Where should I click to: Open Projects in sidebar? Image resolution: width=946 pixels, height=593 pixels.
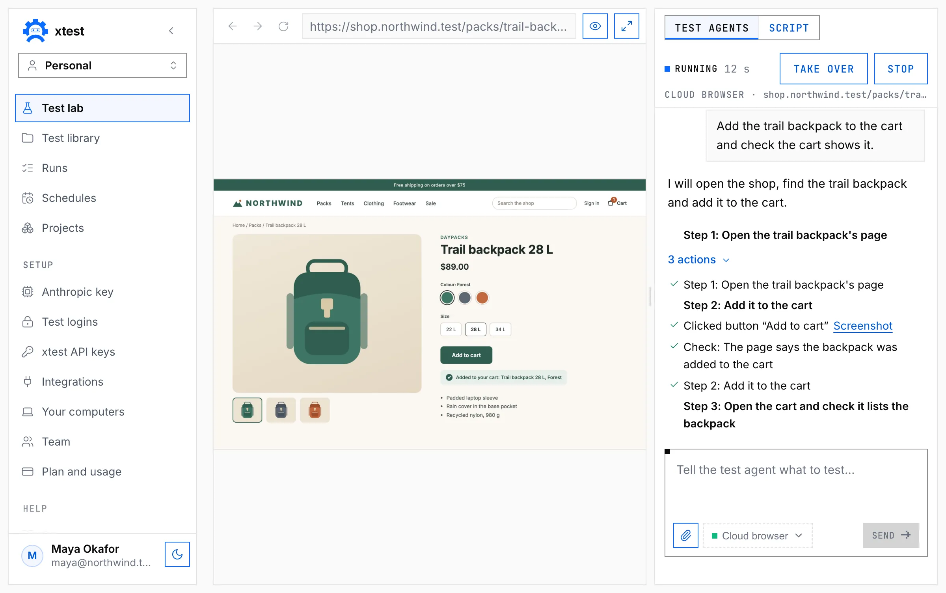pos(102,228)
